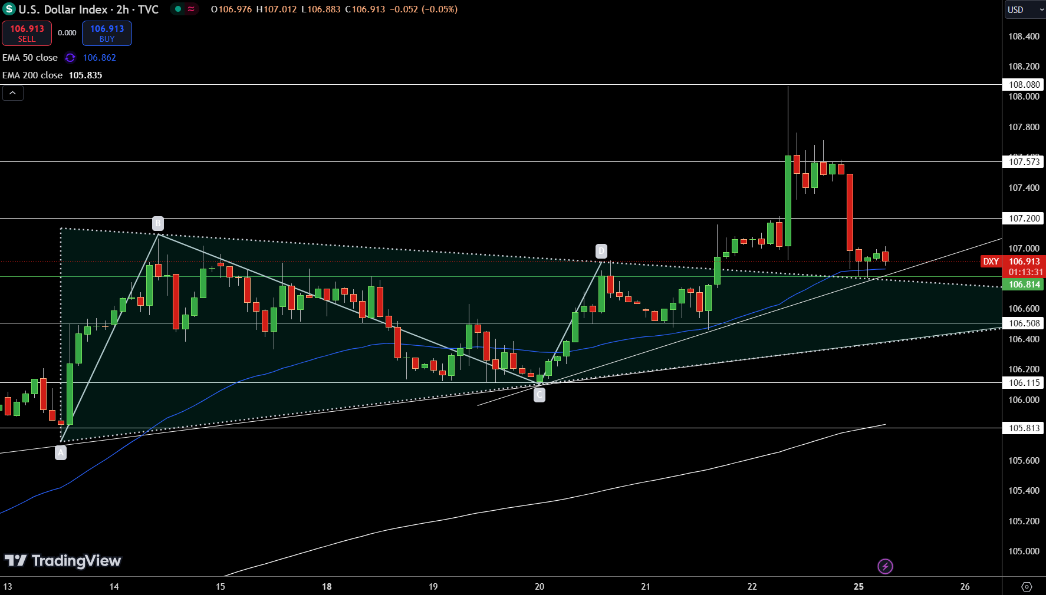The height and width of the screenshot is (595, 1046).
Task: Click the DXY 106.913 current price tag
Action: point(1013,262)
